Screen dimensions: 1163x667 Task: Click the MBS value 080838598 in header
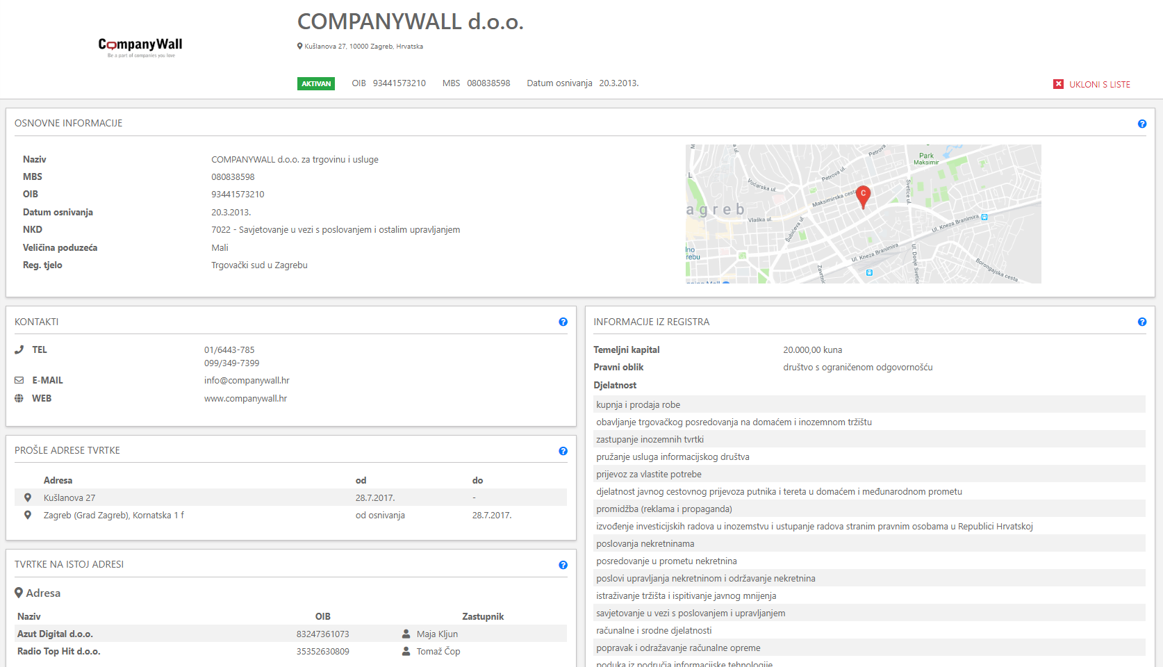[x=488, y=83]
